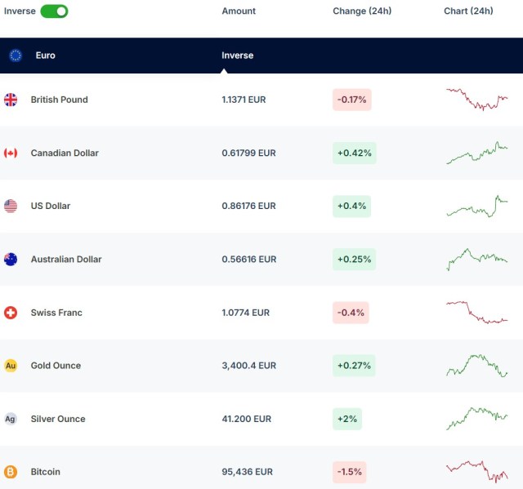Open the Gold Ounce 24h chart
The width and height of the screenshot is (523, 489).
coord(477,366)
